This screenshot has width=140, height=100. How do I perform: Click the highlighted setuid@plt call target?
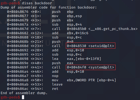click(x=90, y=46)
